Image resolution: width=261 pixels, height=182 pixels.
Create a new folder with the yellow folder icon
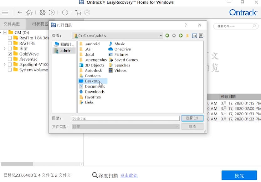coord(187,36)
